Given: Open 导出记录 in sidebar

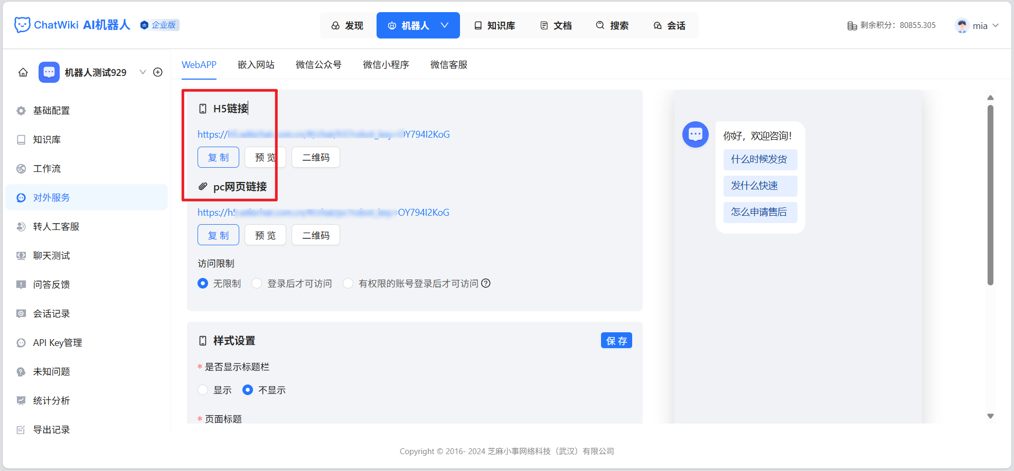Looking at the screenshot, I should pyautogui.click(x=87, y=429).
